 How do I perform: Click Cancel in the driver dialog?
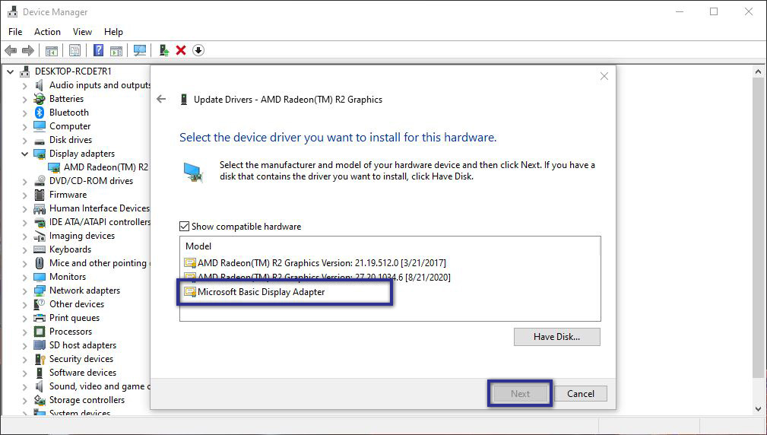tap(580, 393)
